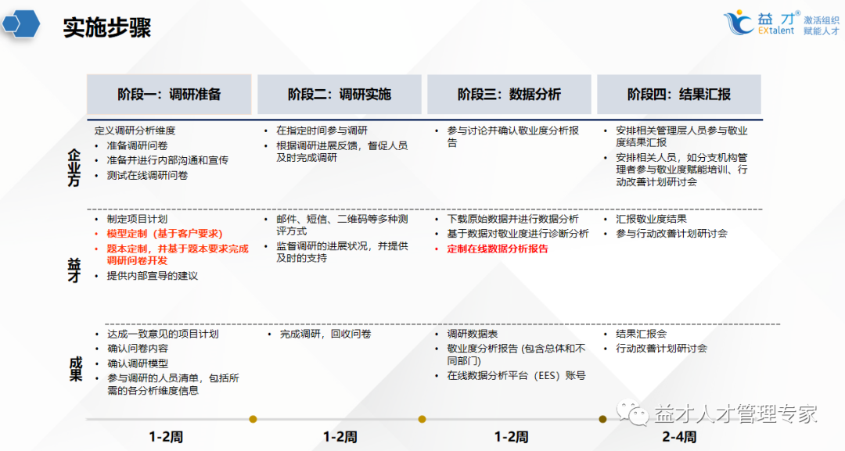The height and width of the screenshot is (451, 845).
Task: Open the 在线数据分析平台（EES）账号 link
Action: (x=516, y=376)
